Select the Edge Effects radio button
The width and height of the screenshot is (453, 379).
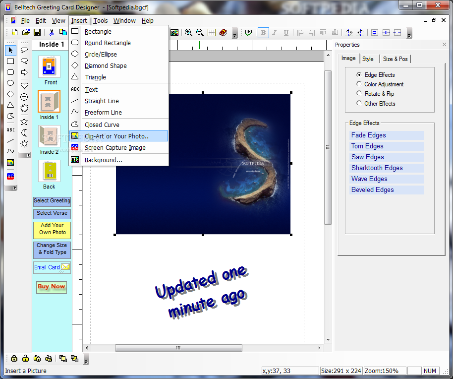359,74
